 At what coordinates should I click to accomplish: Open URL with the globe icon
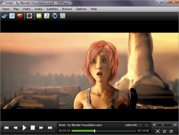[x=12, y=16]
